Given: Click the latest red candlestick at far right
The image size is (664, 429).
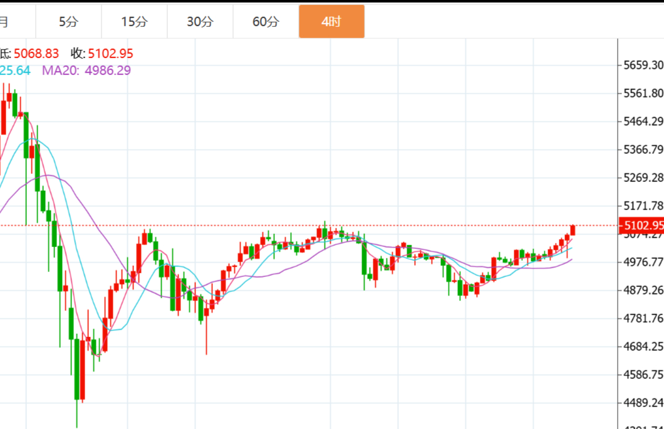Looking at the screenshot, I should pos(573,230).
